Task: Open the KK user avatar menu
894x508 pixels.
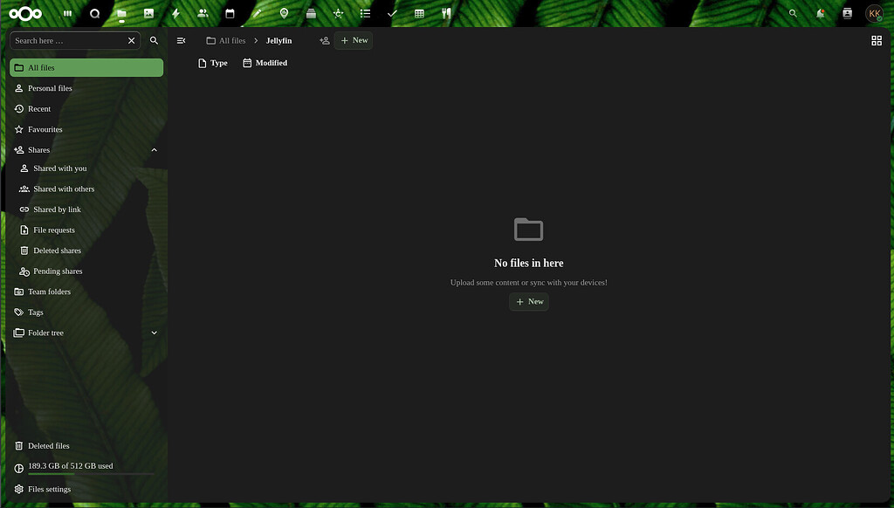Action: coord(874,13)
